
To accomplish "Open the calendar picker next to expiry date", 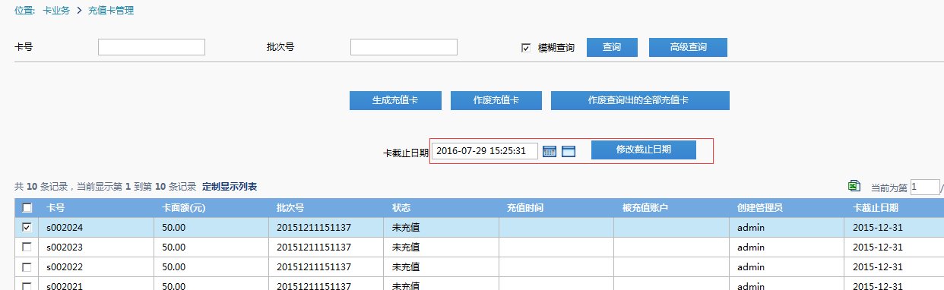I will click(x=550, y=151).
